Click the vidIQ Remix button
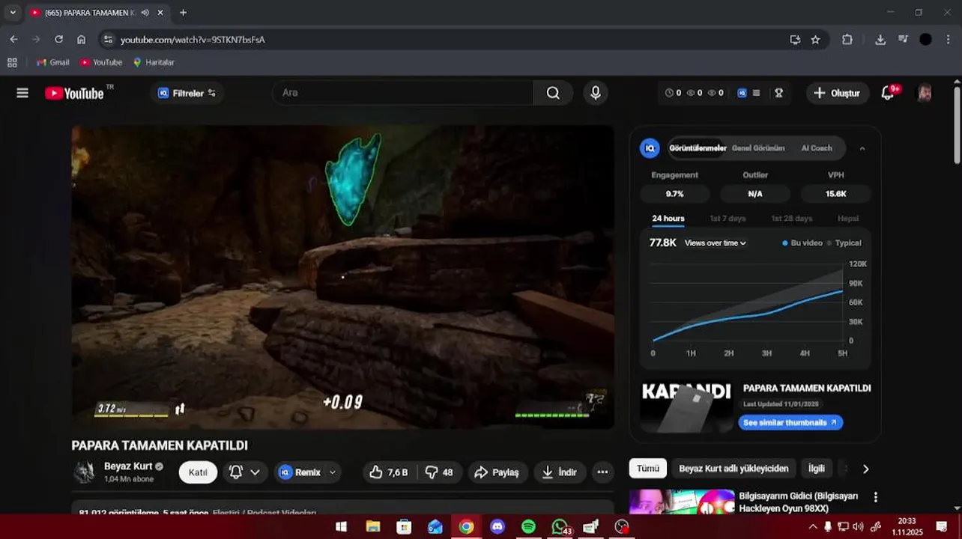The image size is (962, 539). [300, 472]
